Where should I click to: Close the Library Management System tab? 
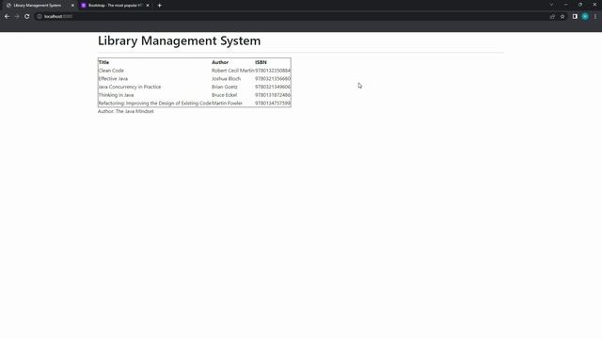pyautogui.click(x=72, y=6)
